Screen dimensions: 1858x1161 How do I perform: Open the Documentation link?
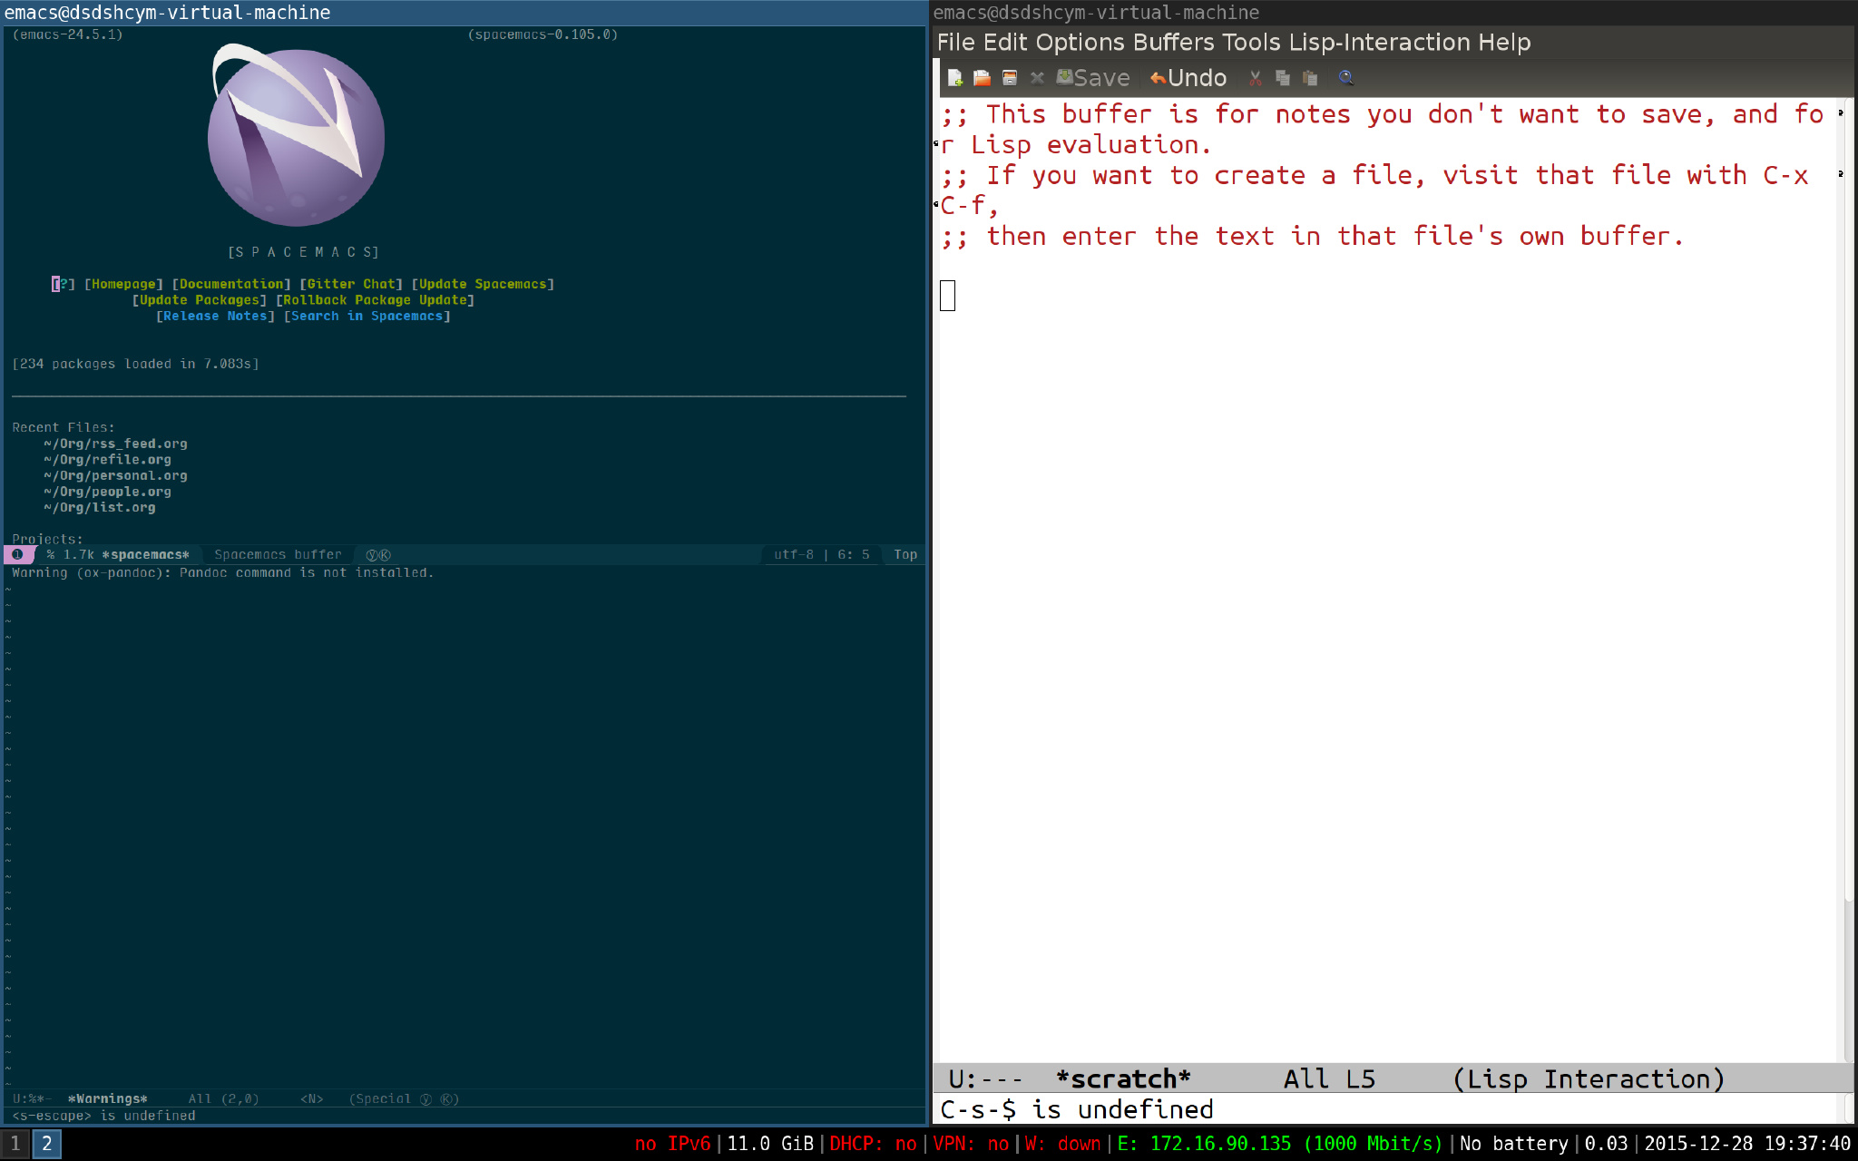pos(231,284)
